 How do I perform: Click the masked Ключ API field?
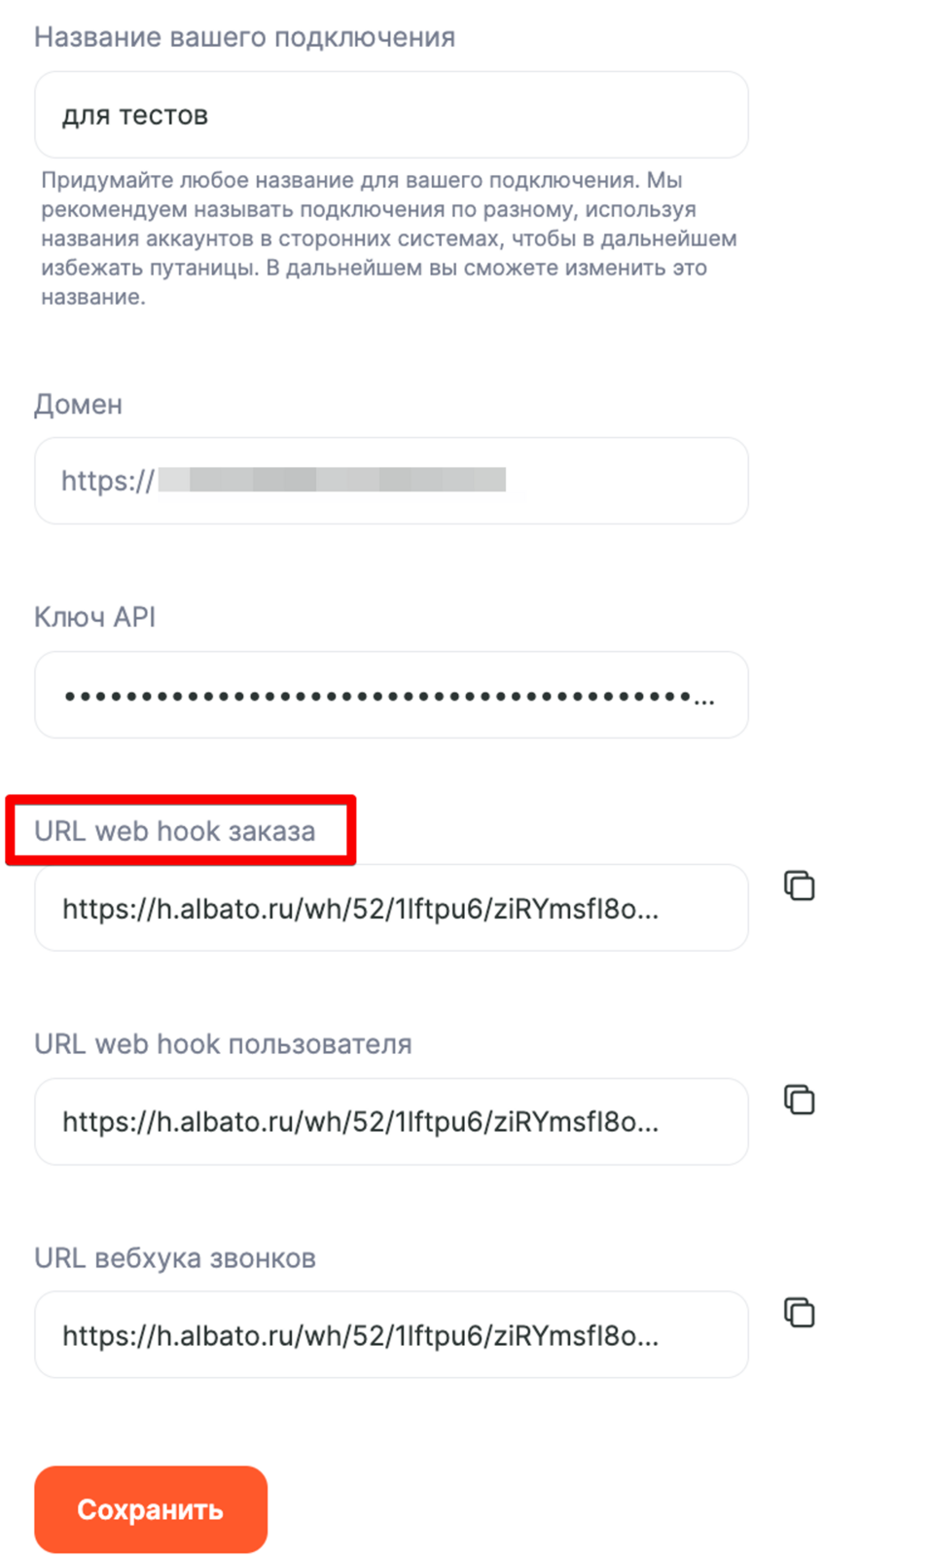[x=391, y=695]
